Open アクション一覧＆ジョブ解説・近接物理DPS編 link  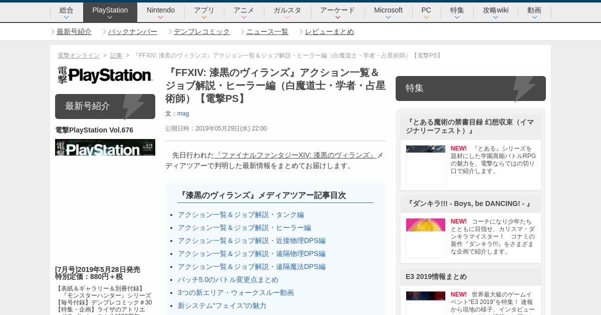pos(251,240)
